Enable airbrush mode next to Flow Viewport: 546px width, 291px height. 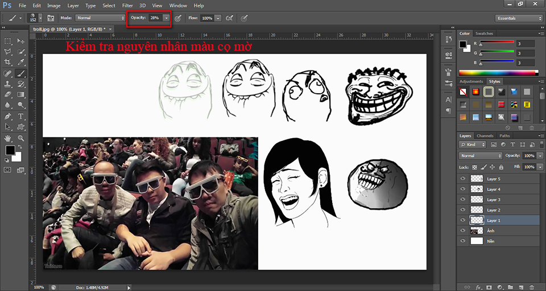pyautogui.click(x=229, y=18)
